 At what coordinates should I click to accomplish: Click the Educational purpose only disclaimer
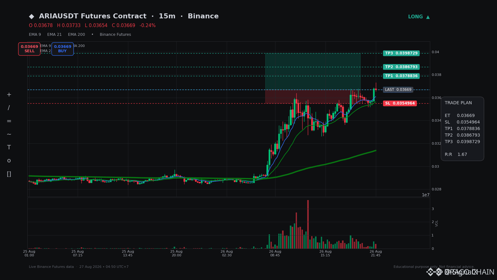[434, 267]
